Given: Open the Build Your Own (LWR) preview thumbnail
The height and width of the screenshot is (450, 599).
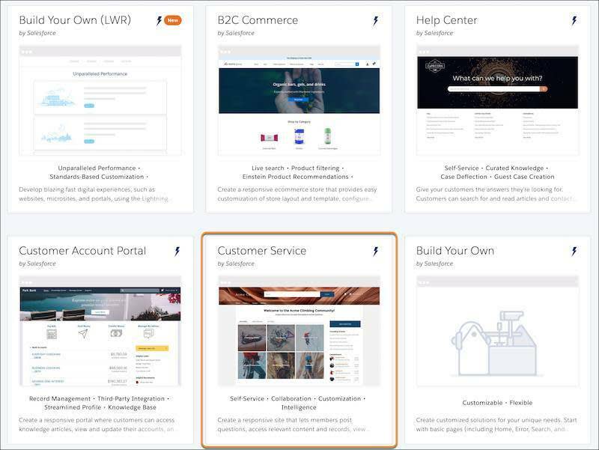Looking at the screenshot, I should [x=100, y=100].
